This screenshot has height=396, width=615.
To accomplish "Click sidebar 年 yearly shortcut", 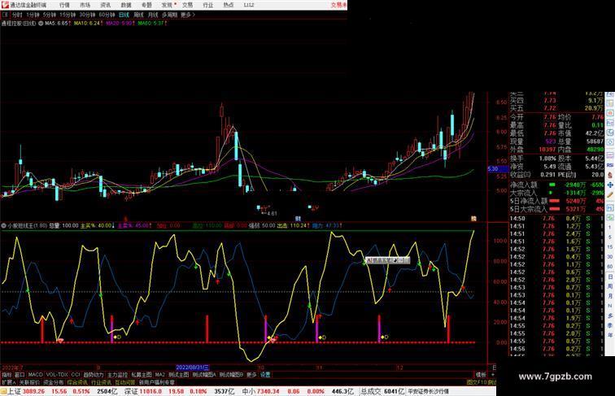I will pos(610,335).
